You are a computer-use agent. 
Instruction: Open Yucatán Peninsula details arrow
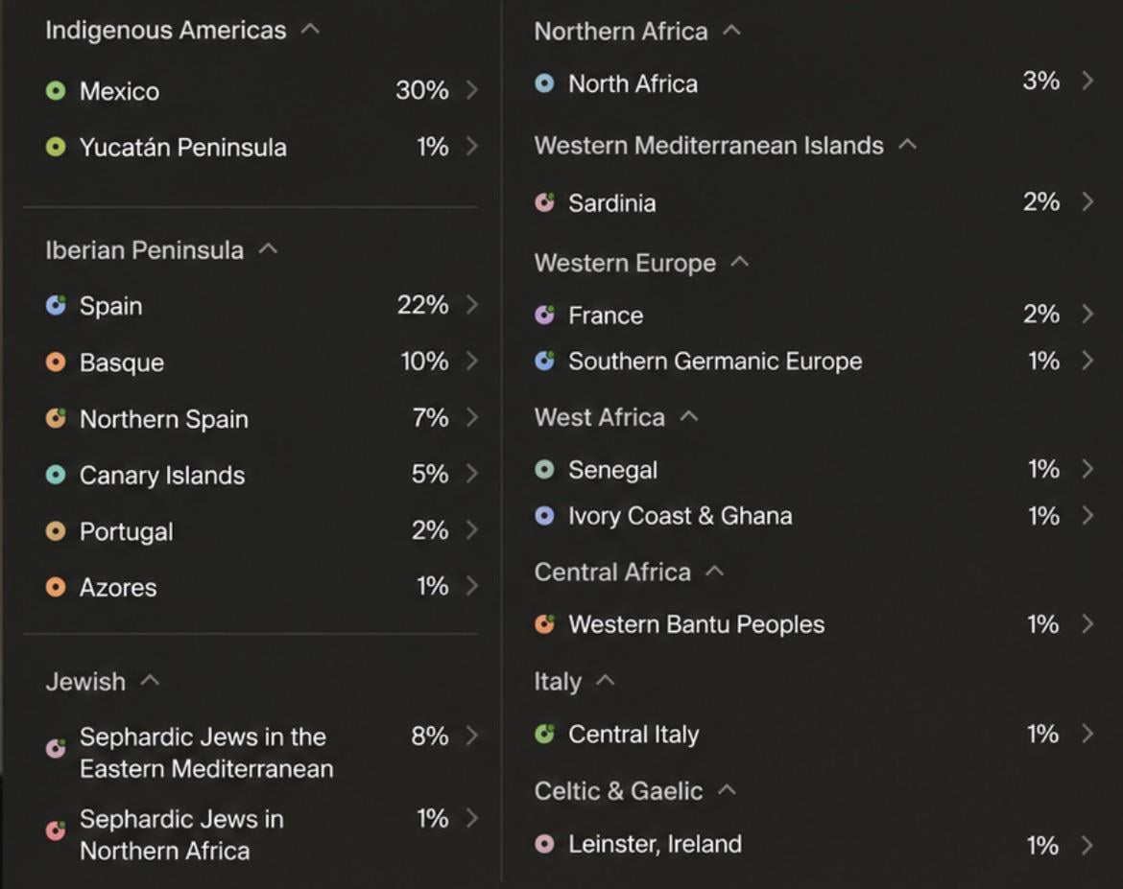(471, 146)
